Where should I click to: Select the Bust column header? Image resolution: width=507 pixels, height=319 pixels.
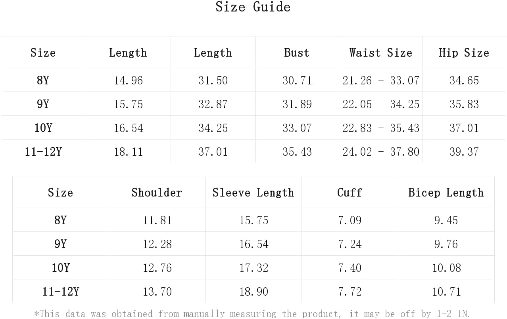[297, 53]
